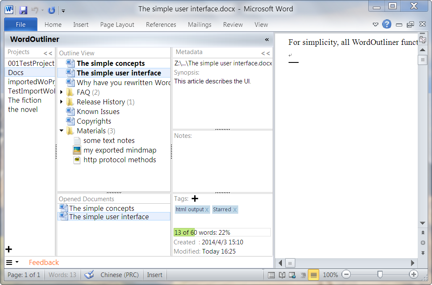This screenshot has width=432, height=285.
Task: Click the proofing/spell check status icon
Action: pos(89,275)
